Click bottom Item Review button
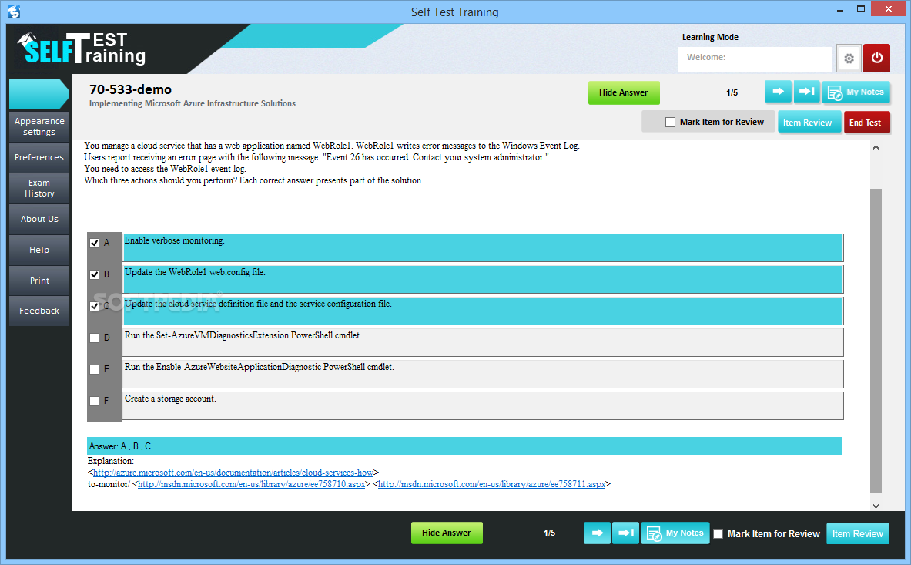Image resolution: width=911 pixels, height=565 pixels. (858, 533)
